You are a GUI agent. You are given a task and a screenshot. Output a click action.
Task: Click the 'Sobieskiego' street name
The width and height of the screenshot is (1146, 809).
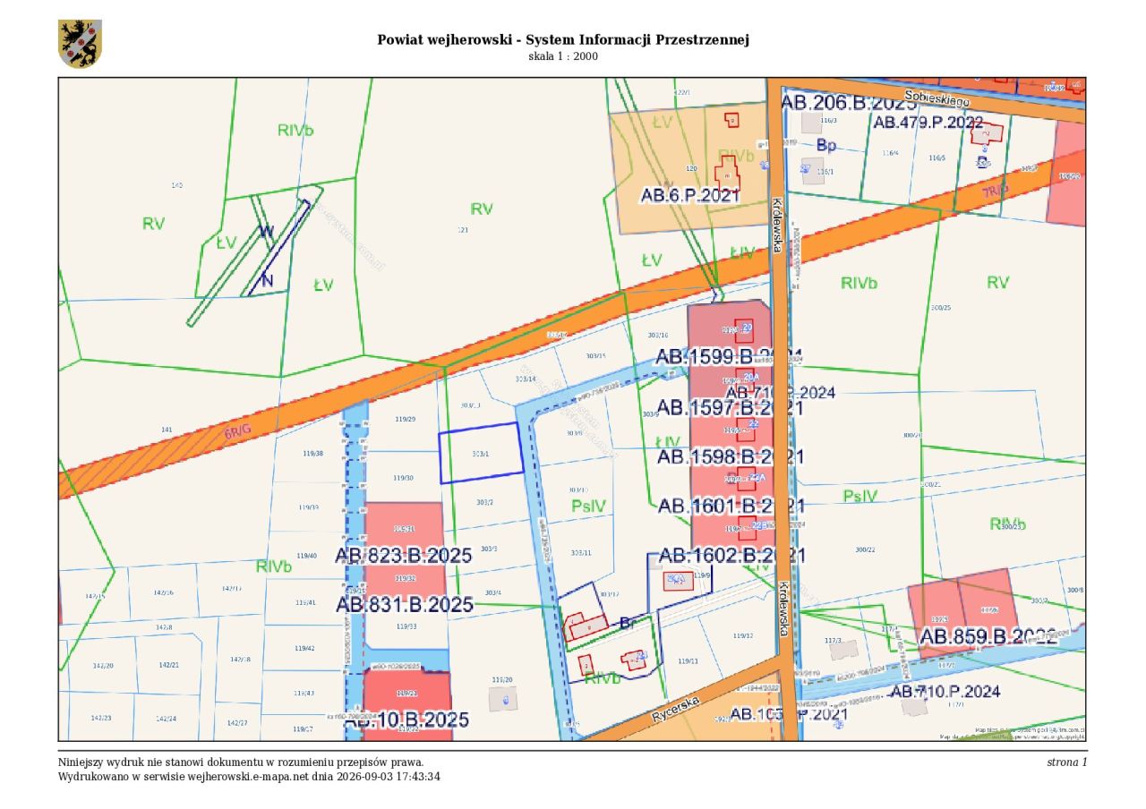(x=936, y=98)
